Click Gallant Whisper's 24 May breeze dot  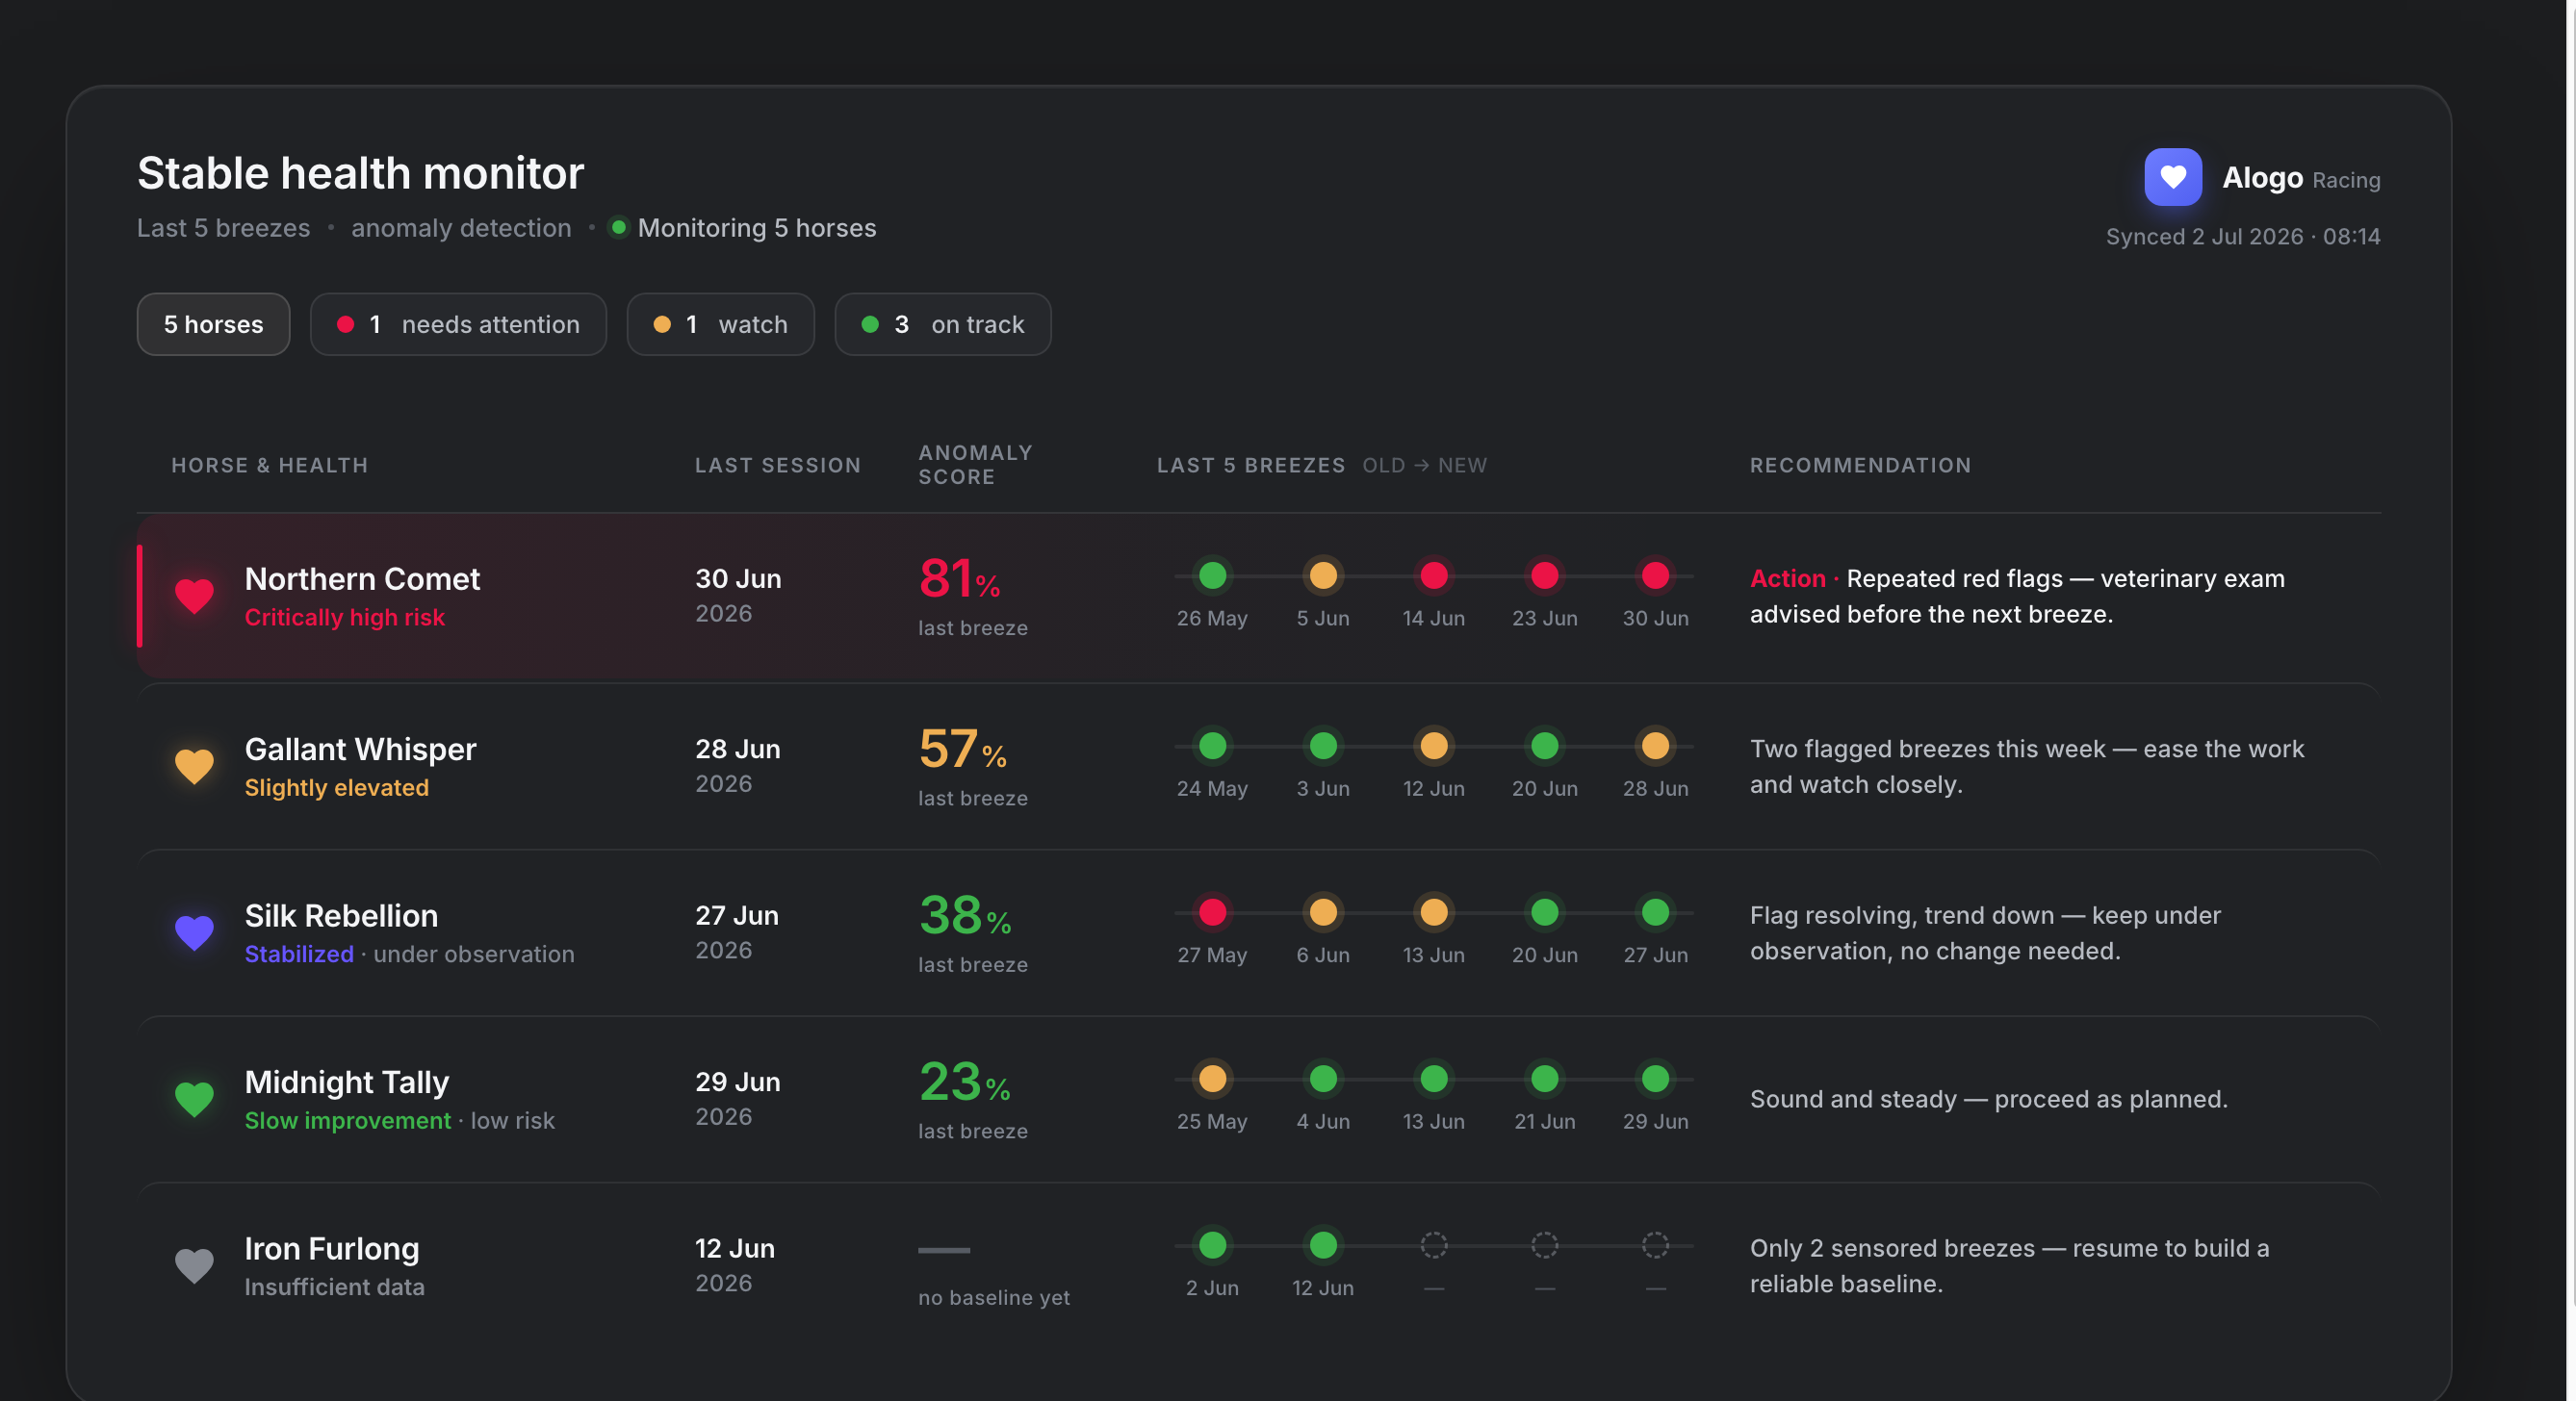1212,746
